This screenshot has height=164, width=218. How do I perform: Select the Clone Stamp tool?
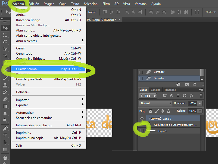click(5, 85)
